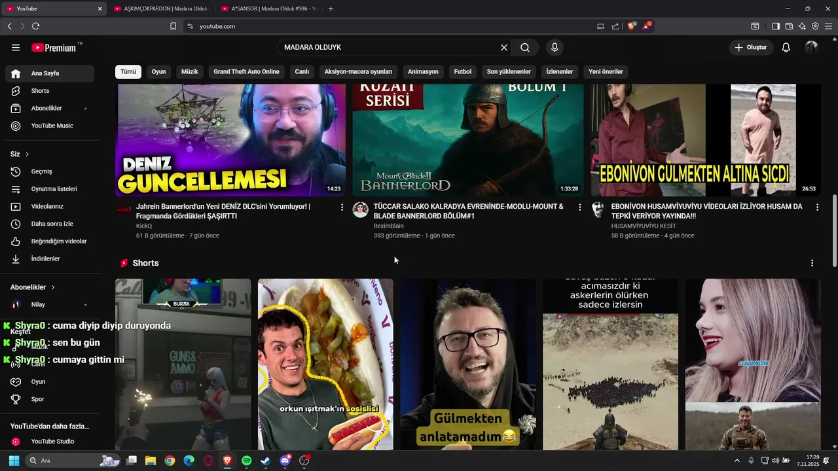Image resolution: width=838 pixels, height=471 pixels.
Task: Open Brave Leo AI icon
Action: pos(802,26)
